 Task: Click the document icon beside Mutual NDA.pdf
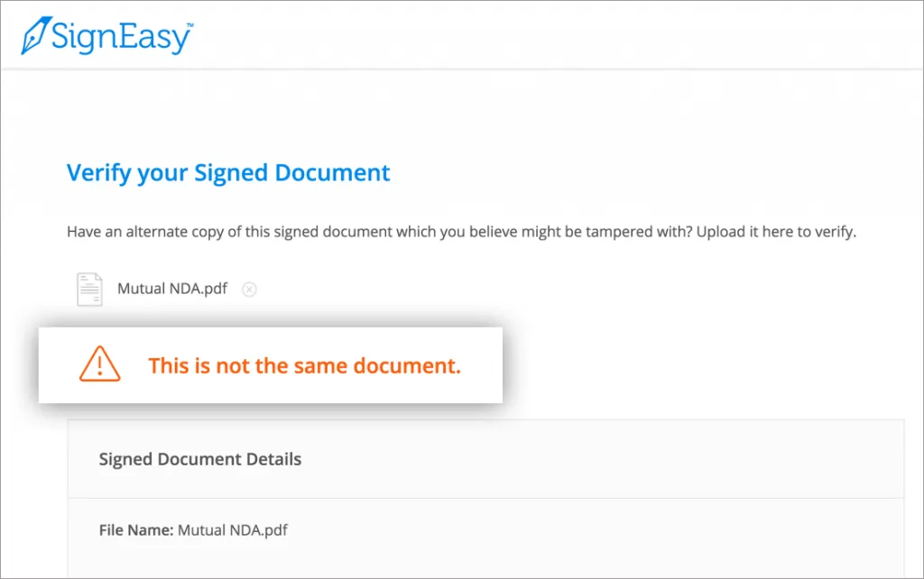pos(89,288)
